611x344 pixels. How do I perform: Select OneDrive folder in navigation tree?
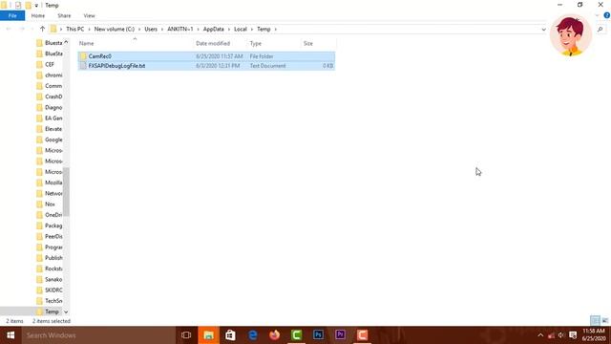(50, 215)
